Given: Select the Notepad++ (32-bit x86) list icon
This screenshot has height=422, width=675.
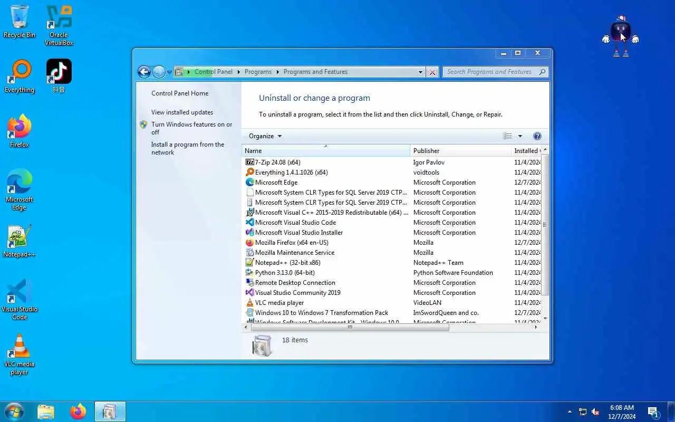Looking at the screenshot, I should (x=250, y=263).
